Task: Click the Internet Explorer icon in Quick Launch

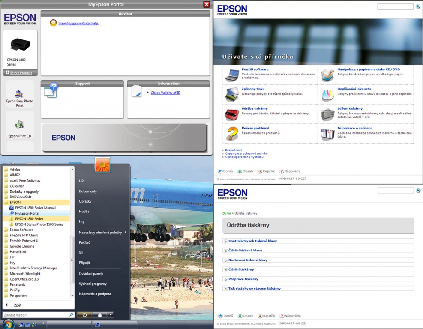Action: [x=34, y=325]
